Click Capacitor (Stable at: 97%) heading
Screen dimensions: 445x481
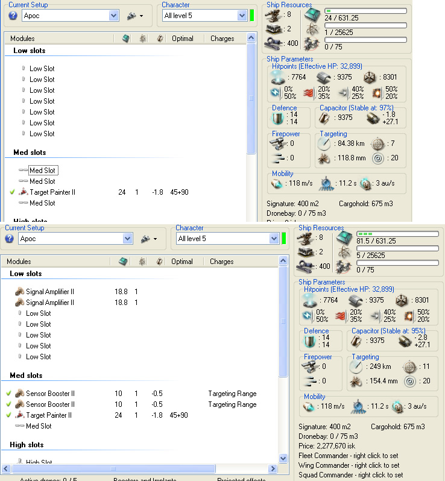(x=356, y=108)
